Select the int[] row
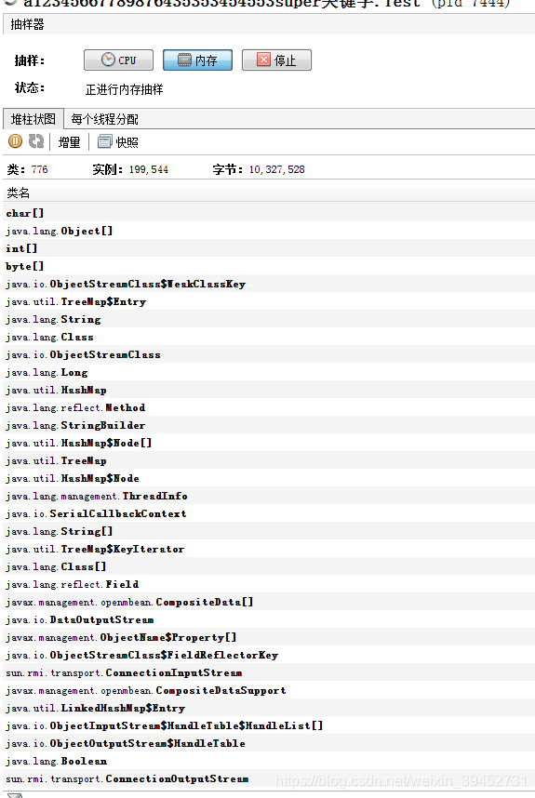This screenshot has height=798, width=535. (269, 248)
